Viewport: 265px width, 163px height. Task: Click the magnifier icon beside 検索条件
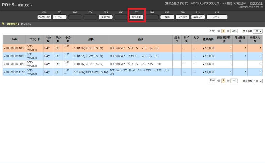point(3,24)
